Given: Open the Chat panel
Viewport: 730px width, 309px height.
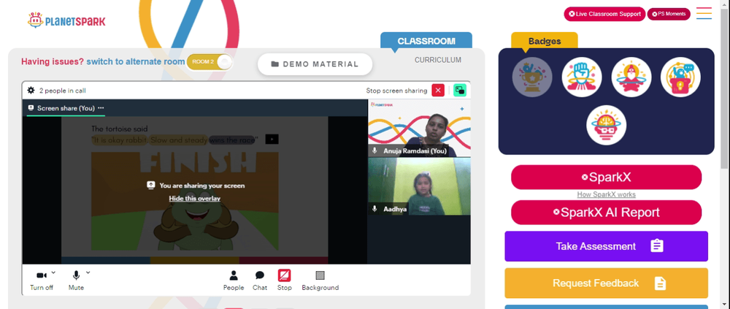Looking at the screenshot, I should coord(260,281).
